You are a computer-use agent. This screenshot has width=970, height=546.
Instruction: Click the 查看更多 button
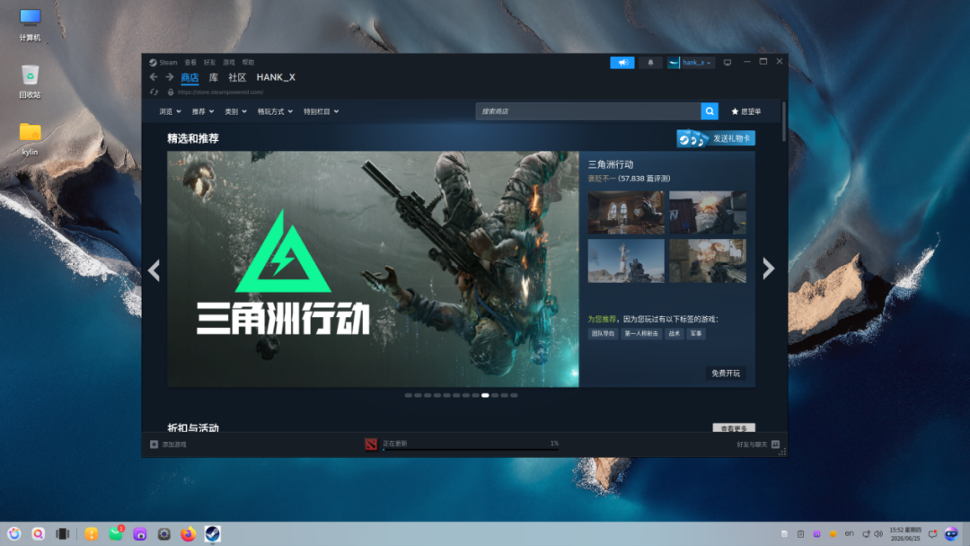734,427
